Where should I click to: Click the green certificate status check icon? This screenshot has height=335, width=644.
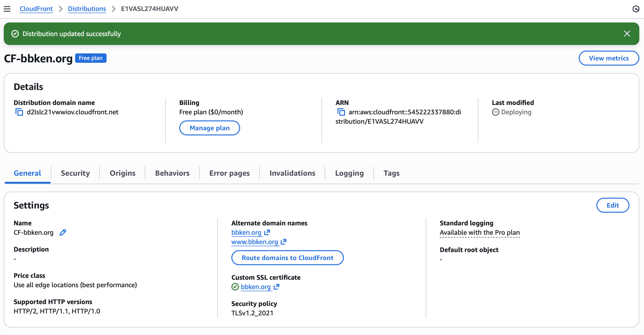(x=235, y=287)
